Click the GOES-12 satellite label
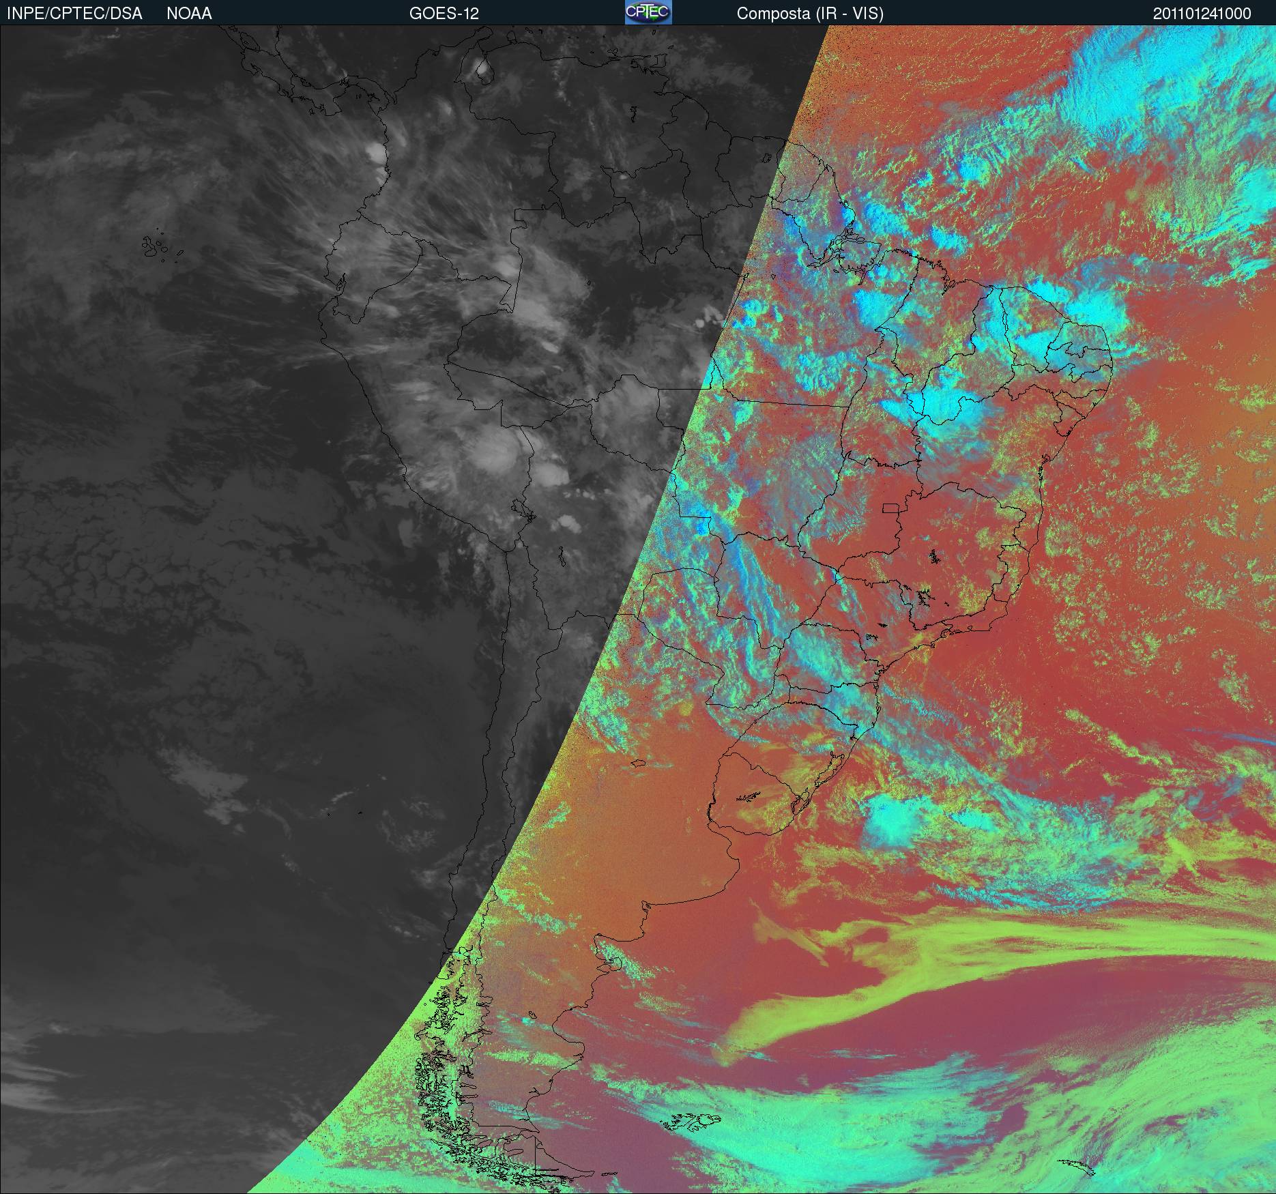 tap(444, 14)
